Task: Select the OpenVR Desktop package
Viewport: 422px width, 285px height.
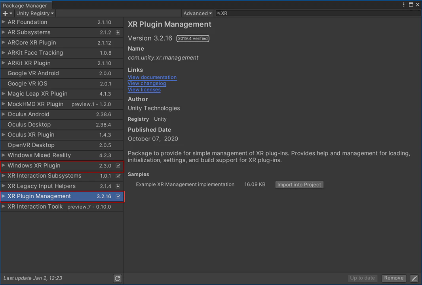Action: 62,145
